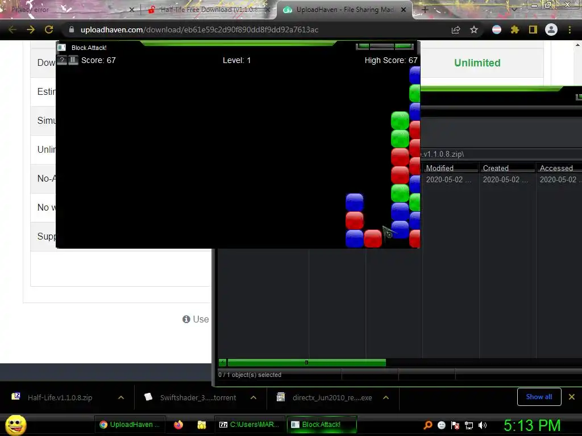
Task: Click the Block Attack window title icon
Action: [x=61, y=48]
